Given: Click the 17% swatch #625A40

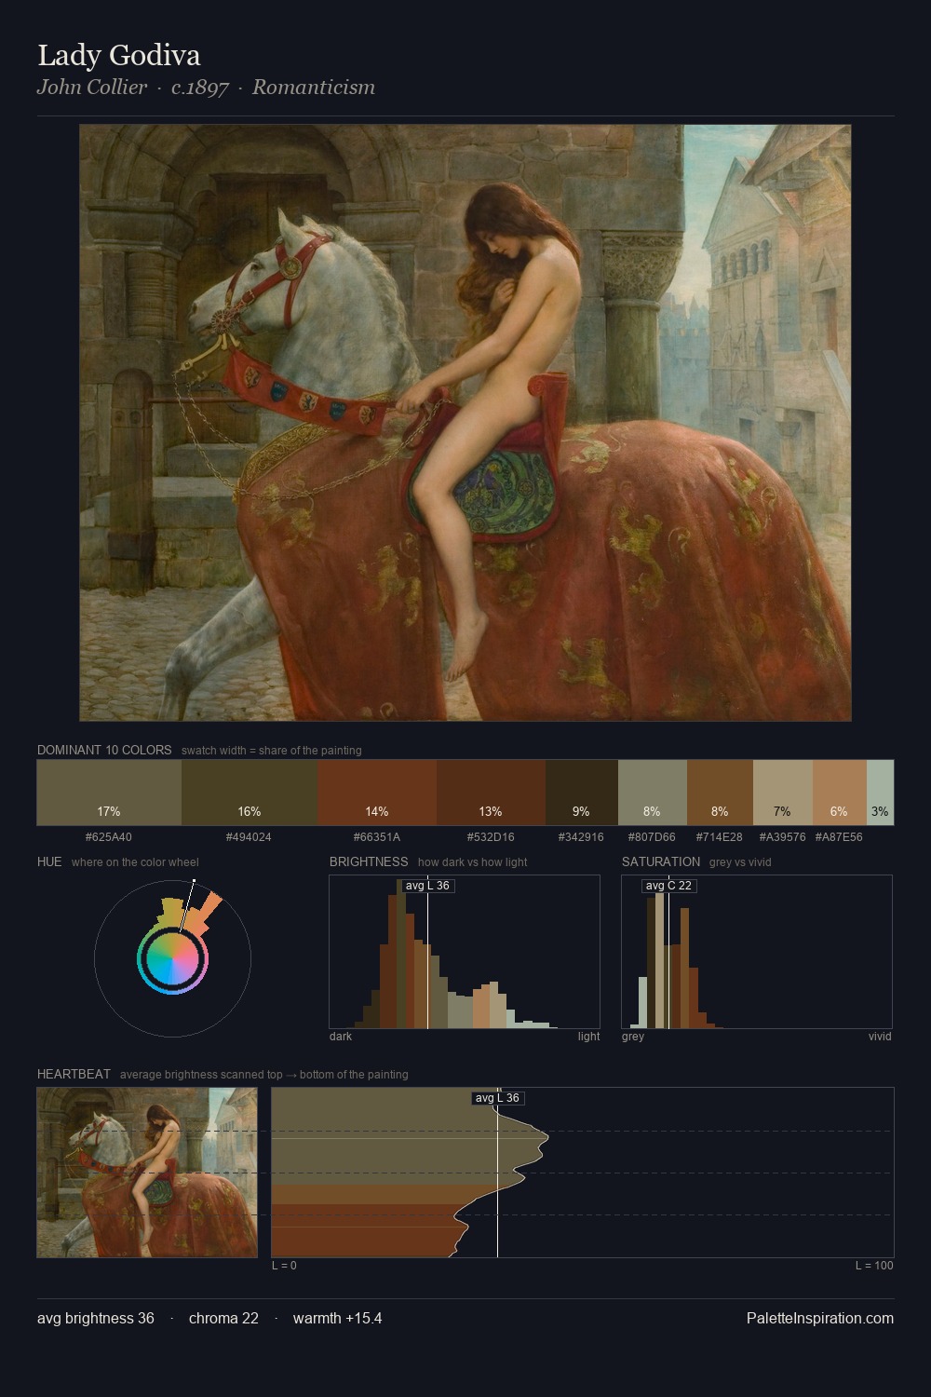Looking at the screenshot, I should [109, 793].
